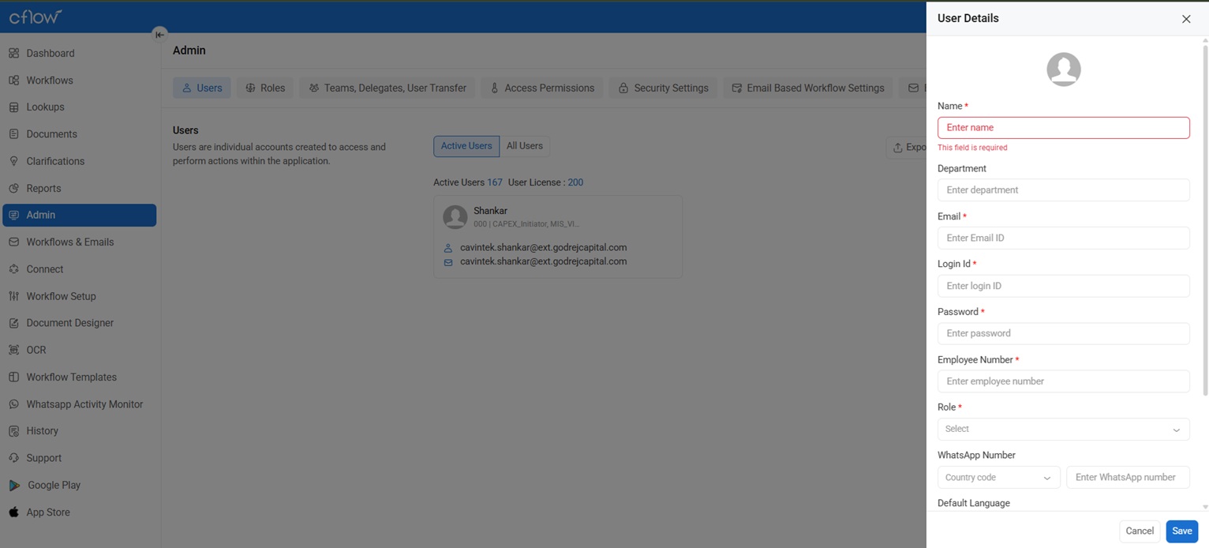Image resolution: width=1209 pixels, height=548 pixels.
Task: Open the Security Settings tab
Action: coord(663,88)
